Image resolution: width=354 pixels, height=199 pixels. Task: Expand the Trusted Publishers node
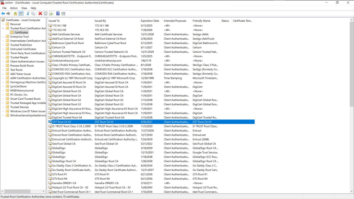point(3,45)
